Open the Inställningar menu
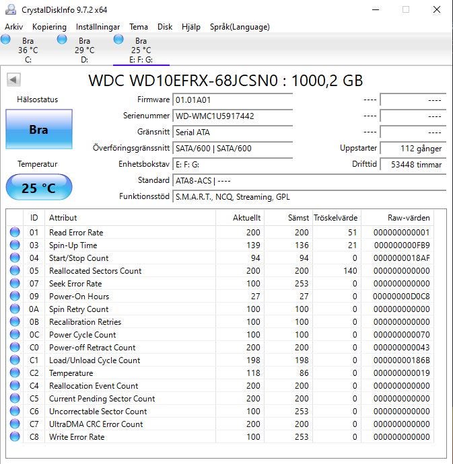The image size is (453, 464). point(98,27)
